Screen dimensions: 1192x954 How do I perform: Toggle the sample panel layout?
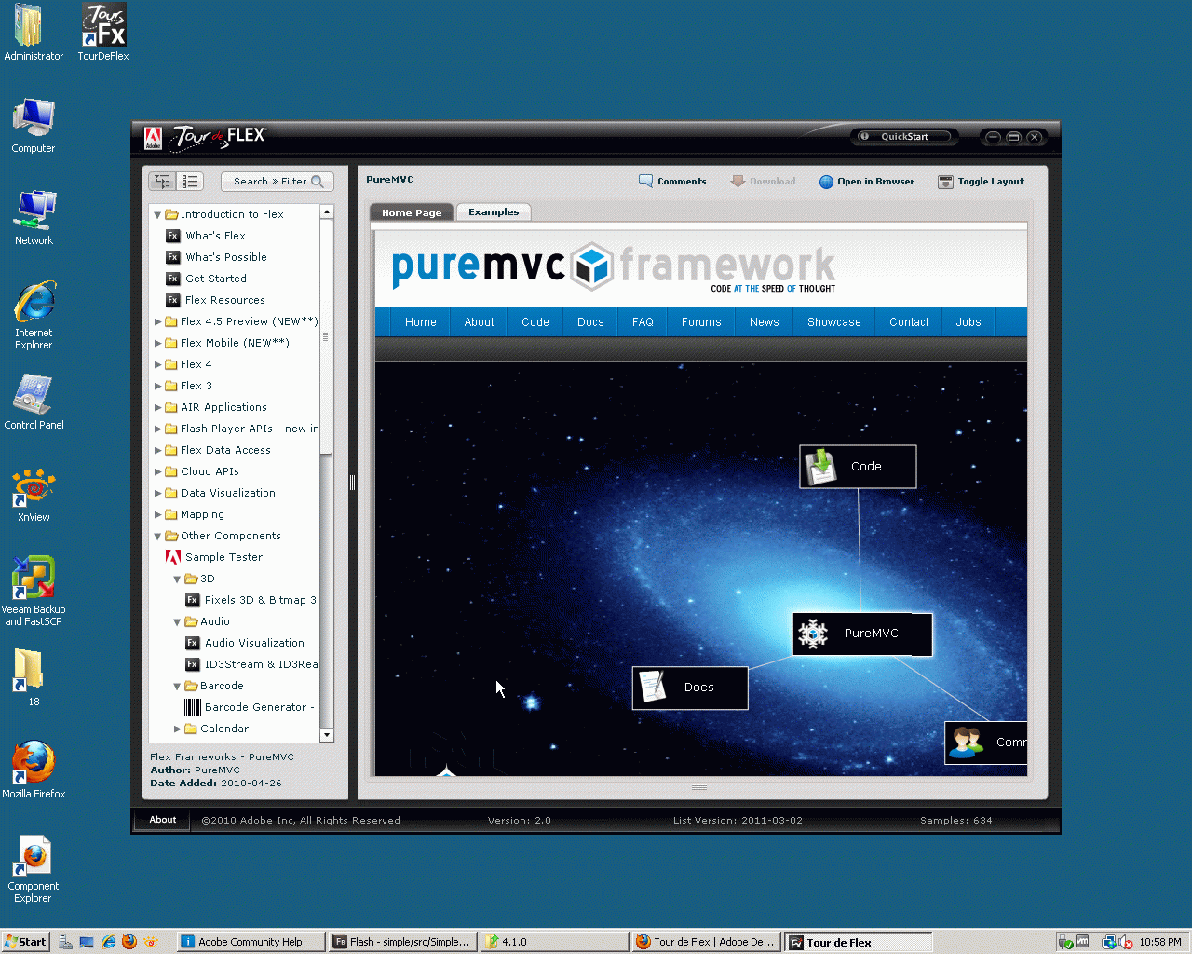click(981, 182)
